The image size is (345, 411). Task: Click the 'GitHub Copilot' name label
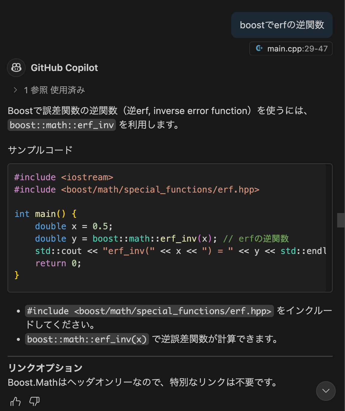pos(64,68)
